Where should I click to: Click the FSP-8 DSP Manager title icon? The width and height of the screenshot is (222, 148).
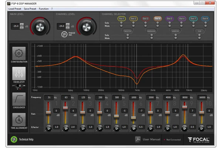[9, 3]
